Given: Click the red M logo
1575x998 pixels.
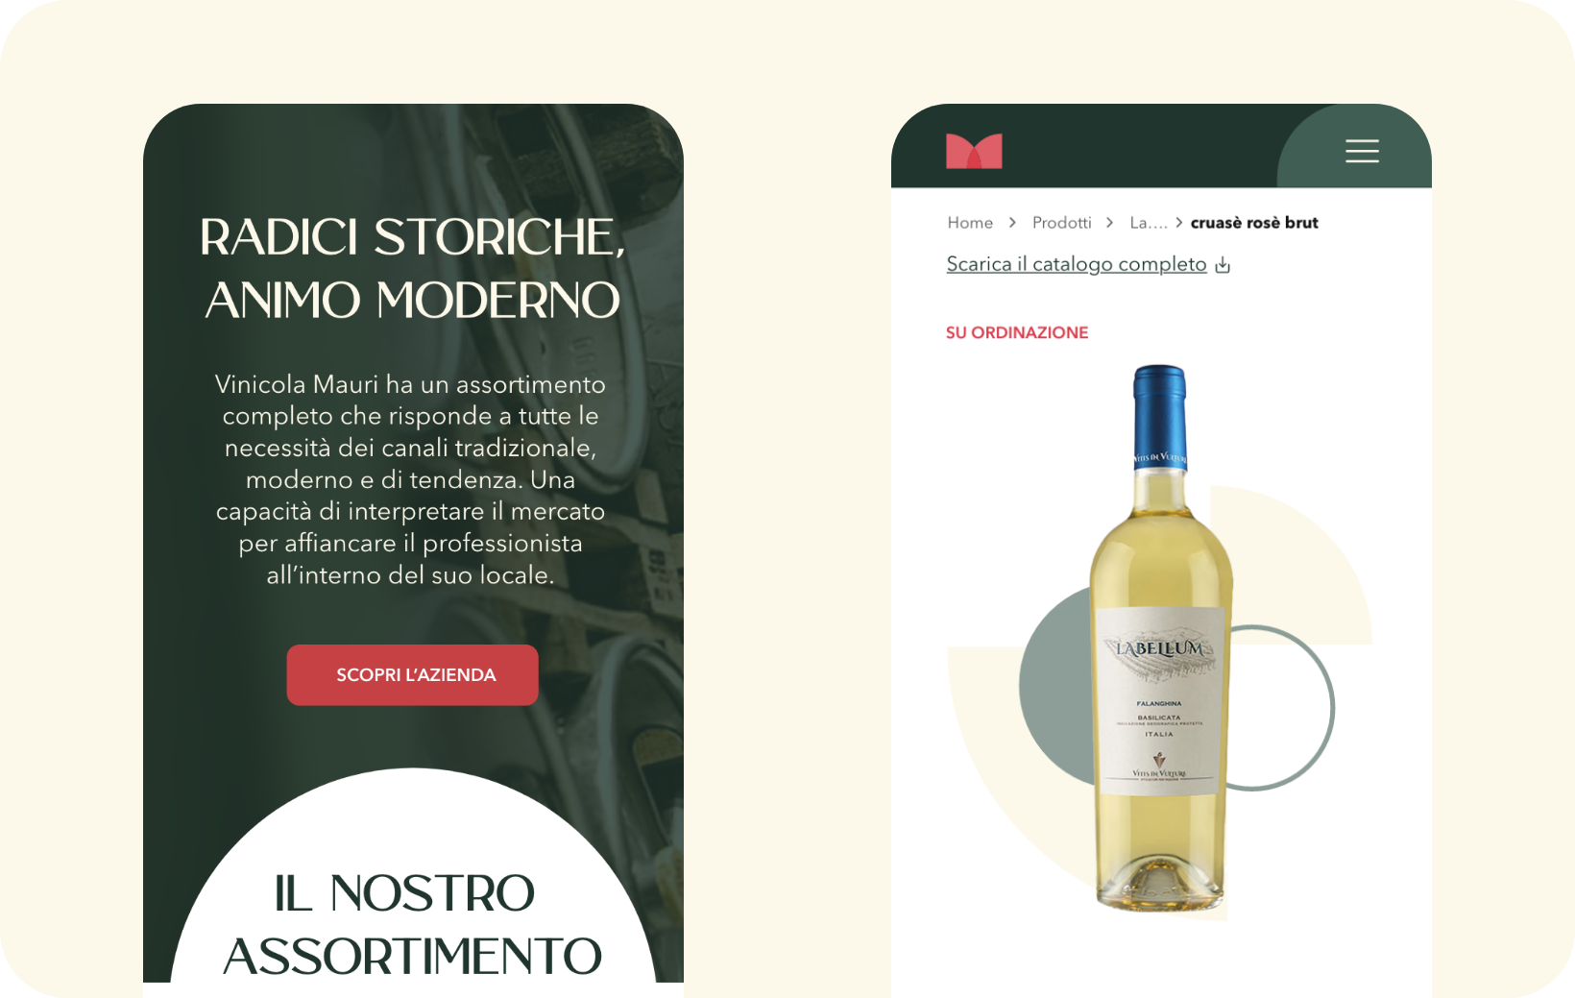Looking at the screenshot, I should pos(974,151).
